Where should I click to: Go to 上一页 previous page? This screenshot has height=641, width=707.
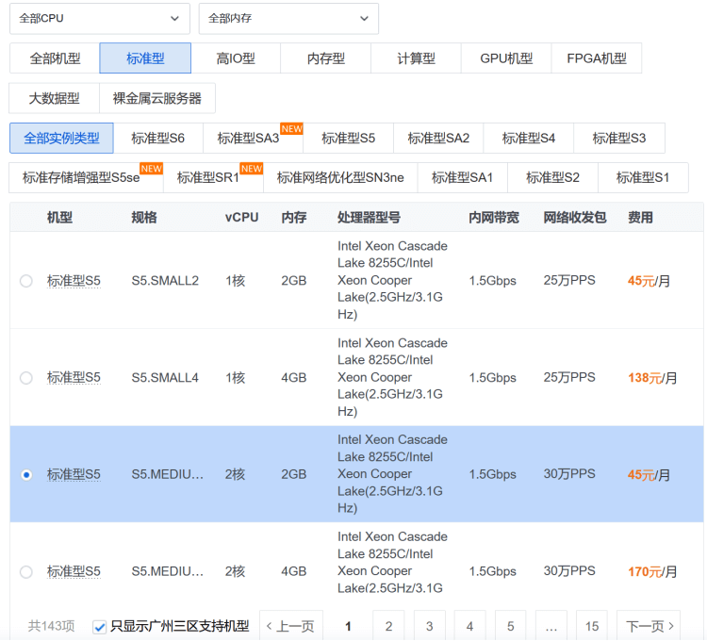click(291, 626)
